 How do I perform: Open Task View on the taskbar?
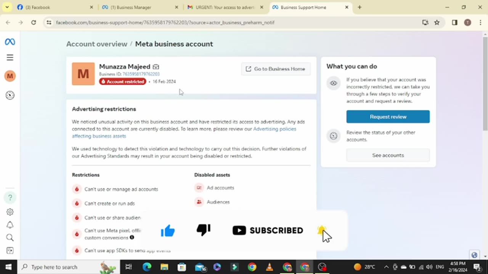click(129, 267)
